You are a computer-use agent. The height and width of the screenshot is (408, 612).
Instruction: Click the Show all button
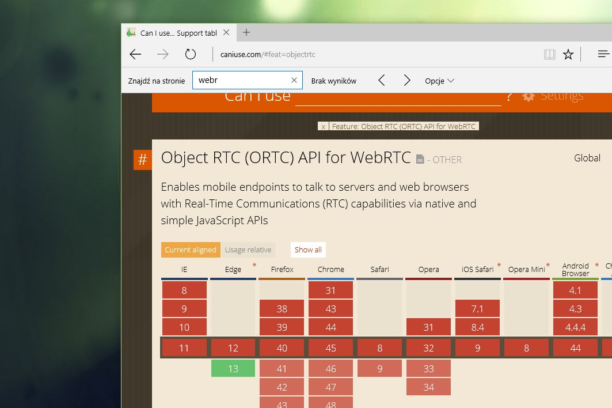[x=308, y=250]
